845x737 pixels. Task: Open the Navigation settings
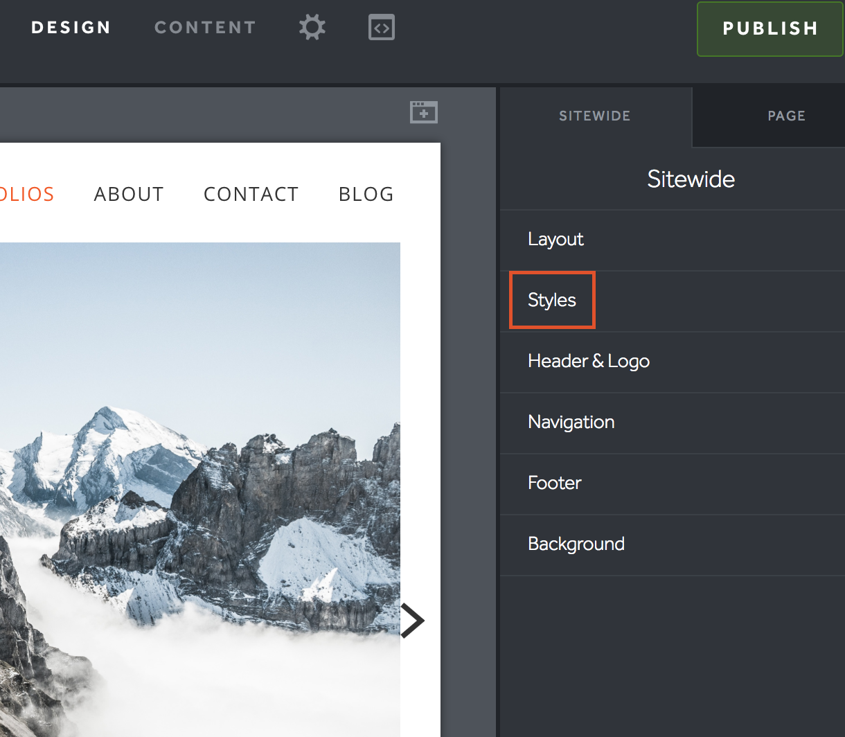point(571,423)
